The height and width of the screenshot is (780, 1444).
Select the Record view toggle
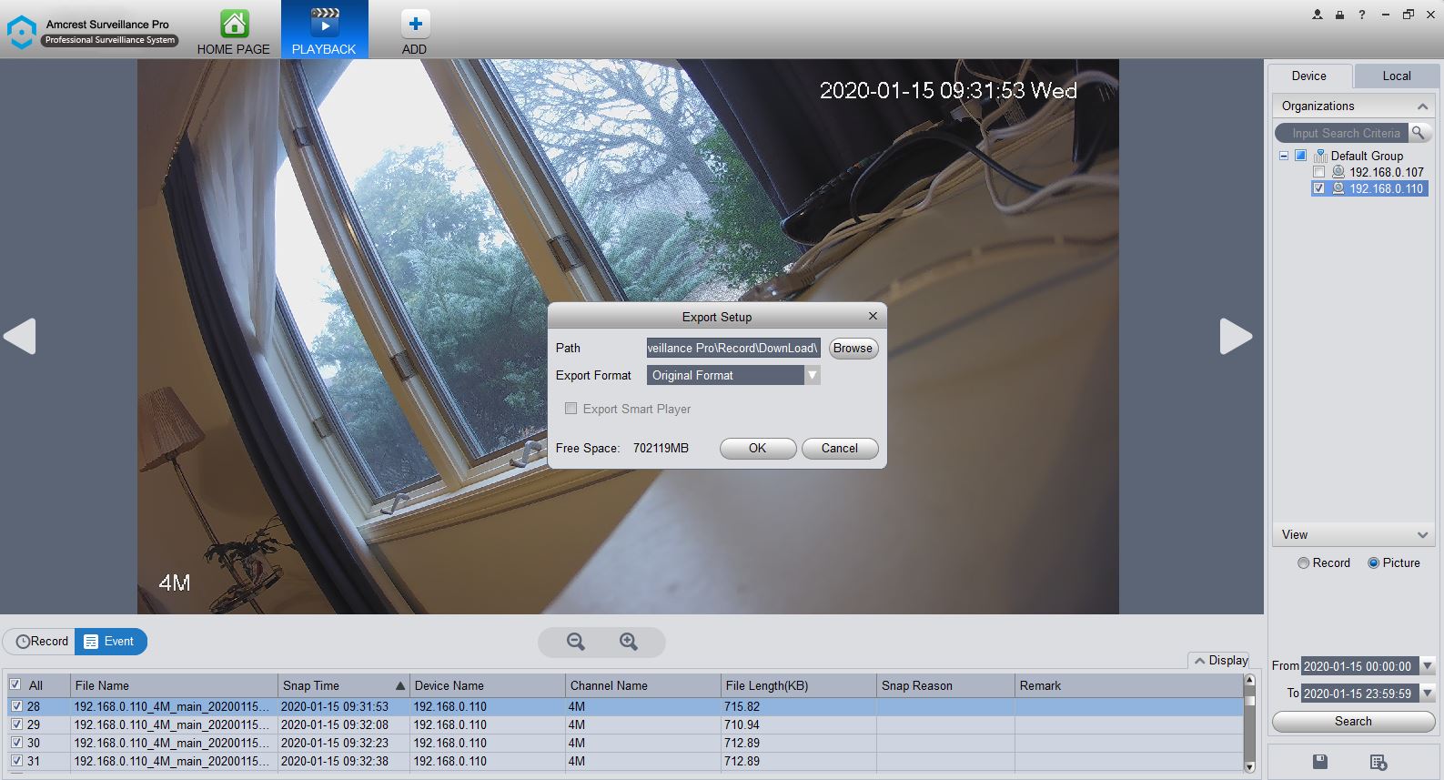(x=41, y=642)
